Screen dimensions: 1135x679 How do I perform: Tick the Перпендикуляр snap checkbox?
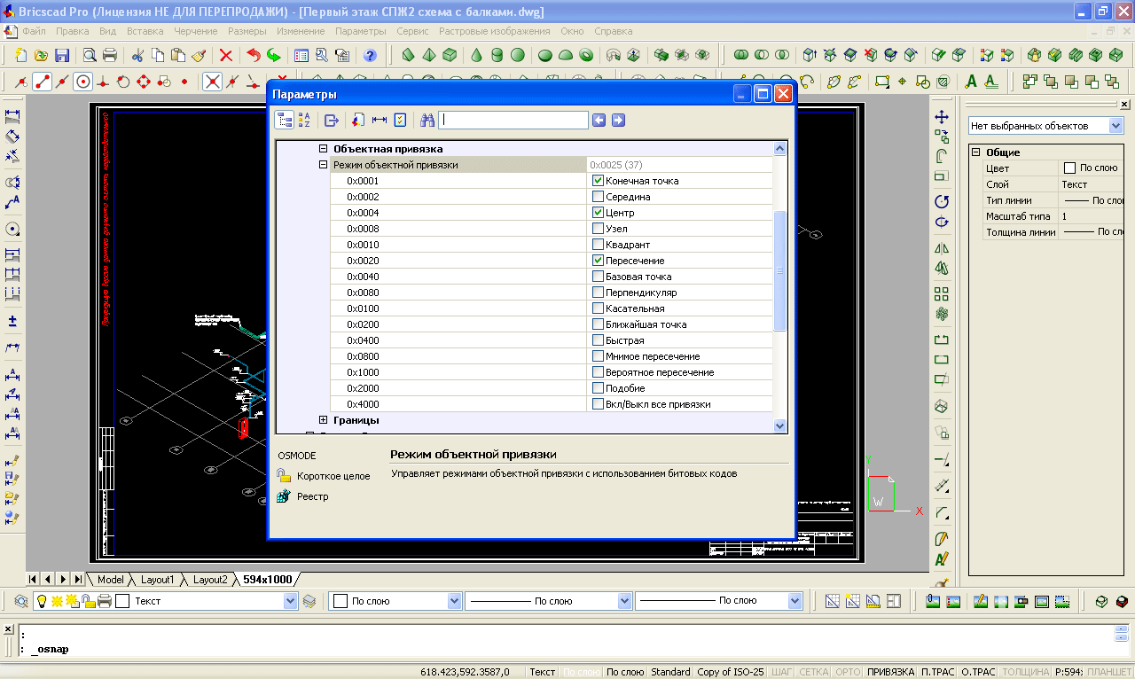(x=598, y=293)
